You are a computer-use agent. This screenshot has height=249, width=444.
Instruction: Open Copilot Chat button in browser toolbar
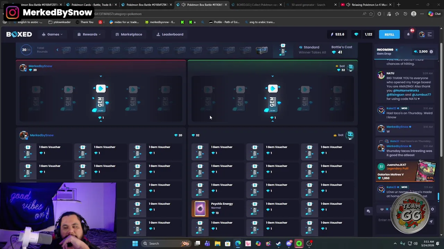pyautogui.click(x=434, y=14)
